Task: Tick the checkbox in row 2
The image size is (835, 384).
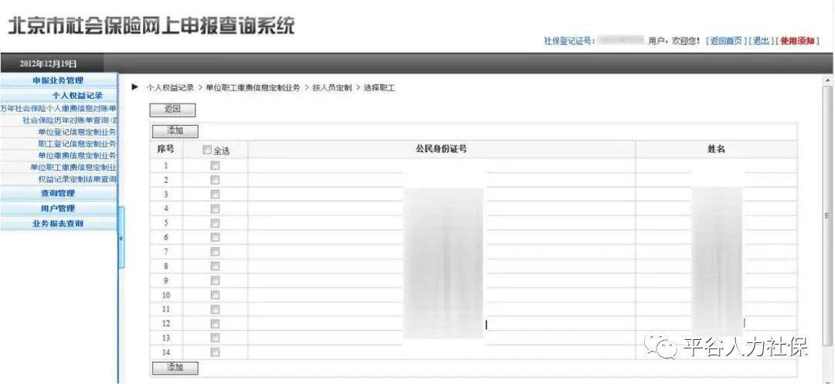Action: click(x=215, y=180)
